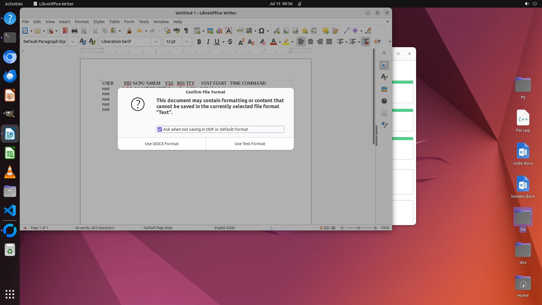Expand the paragraph style dropdown
Image resolution: width=542 pixels, height=305 pixels.
click(x=73, y=42)
